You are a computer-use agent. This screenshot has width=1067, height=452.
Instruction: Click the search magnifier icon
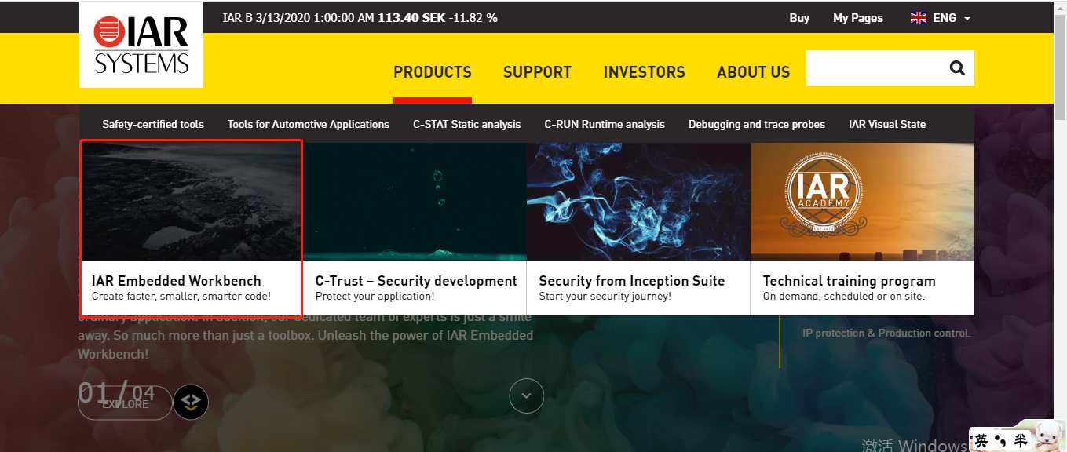pos(956,67)
